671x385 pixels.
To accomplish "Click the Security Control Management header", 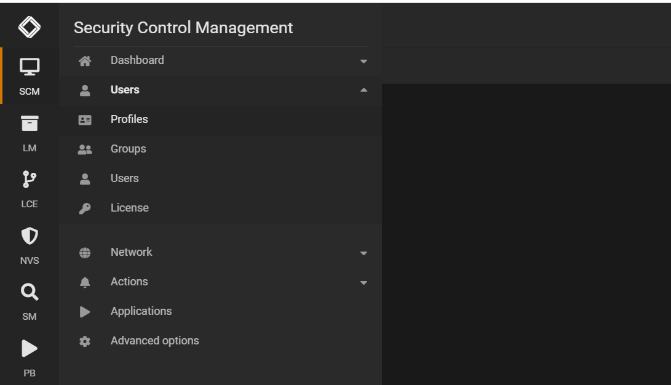I will [183, 28].
